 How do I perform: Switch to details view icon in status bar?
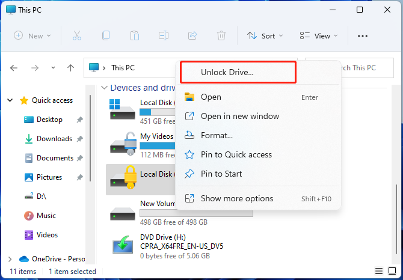(379, 271)
